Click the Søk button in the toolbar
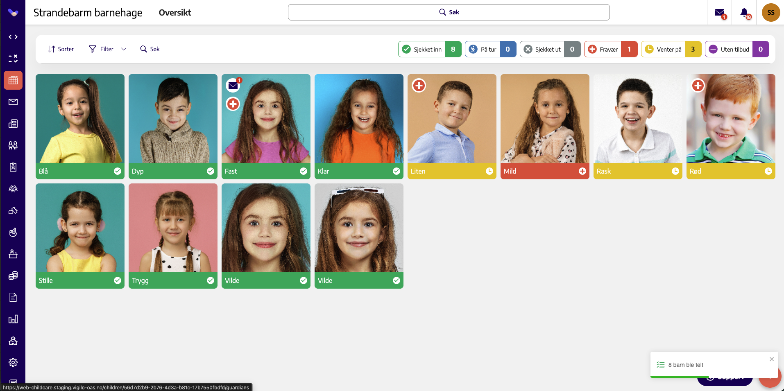The width and height of the screenshot is (784, 391). (150, 49)
